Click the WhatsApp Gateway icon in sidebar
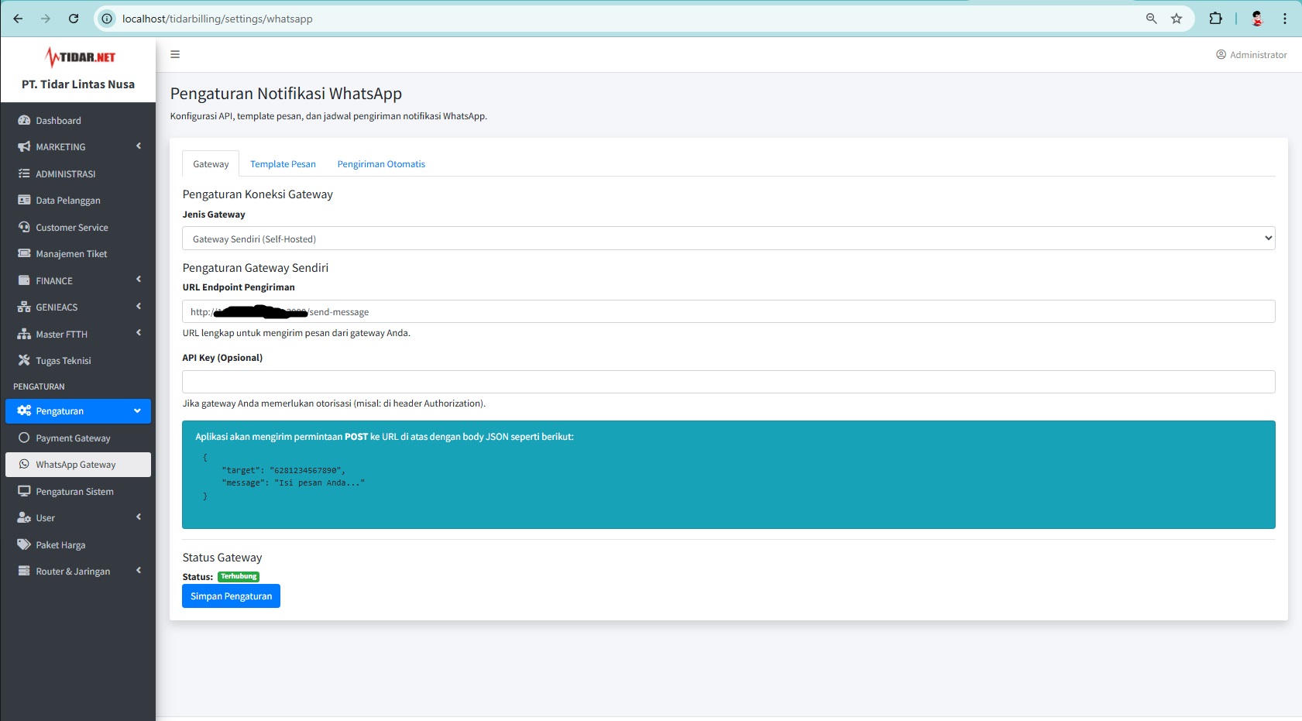Viewport: 1302px width, 721px height. [24, 464]
